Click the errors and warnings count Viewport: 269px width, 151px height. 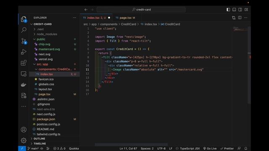(59, 148)
